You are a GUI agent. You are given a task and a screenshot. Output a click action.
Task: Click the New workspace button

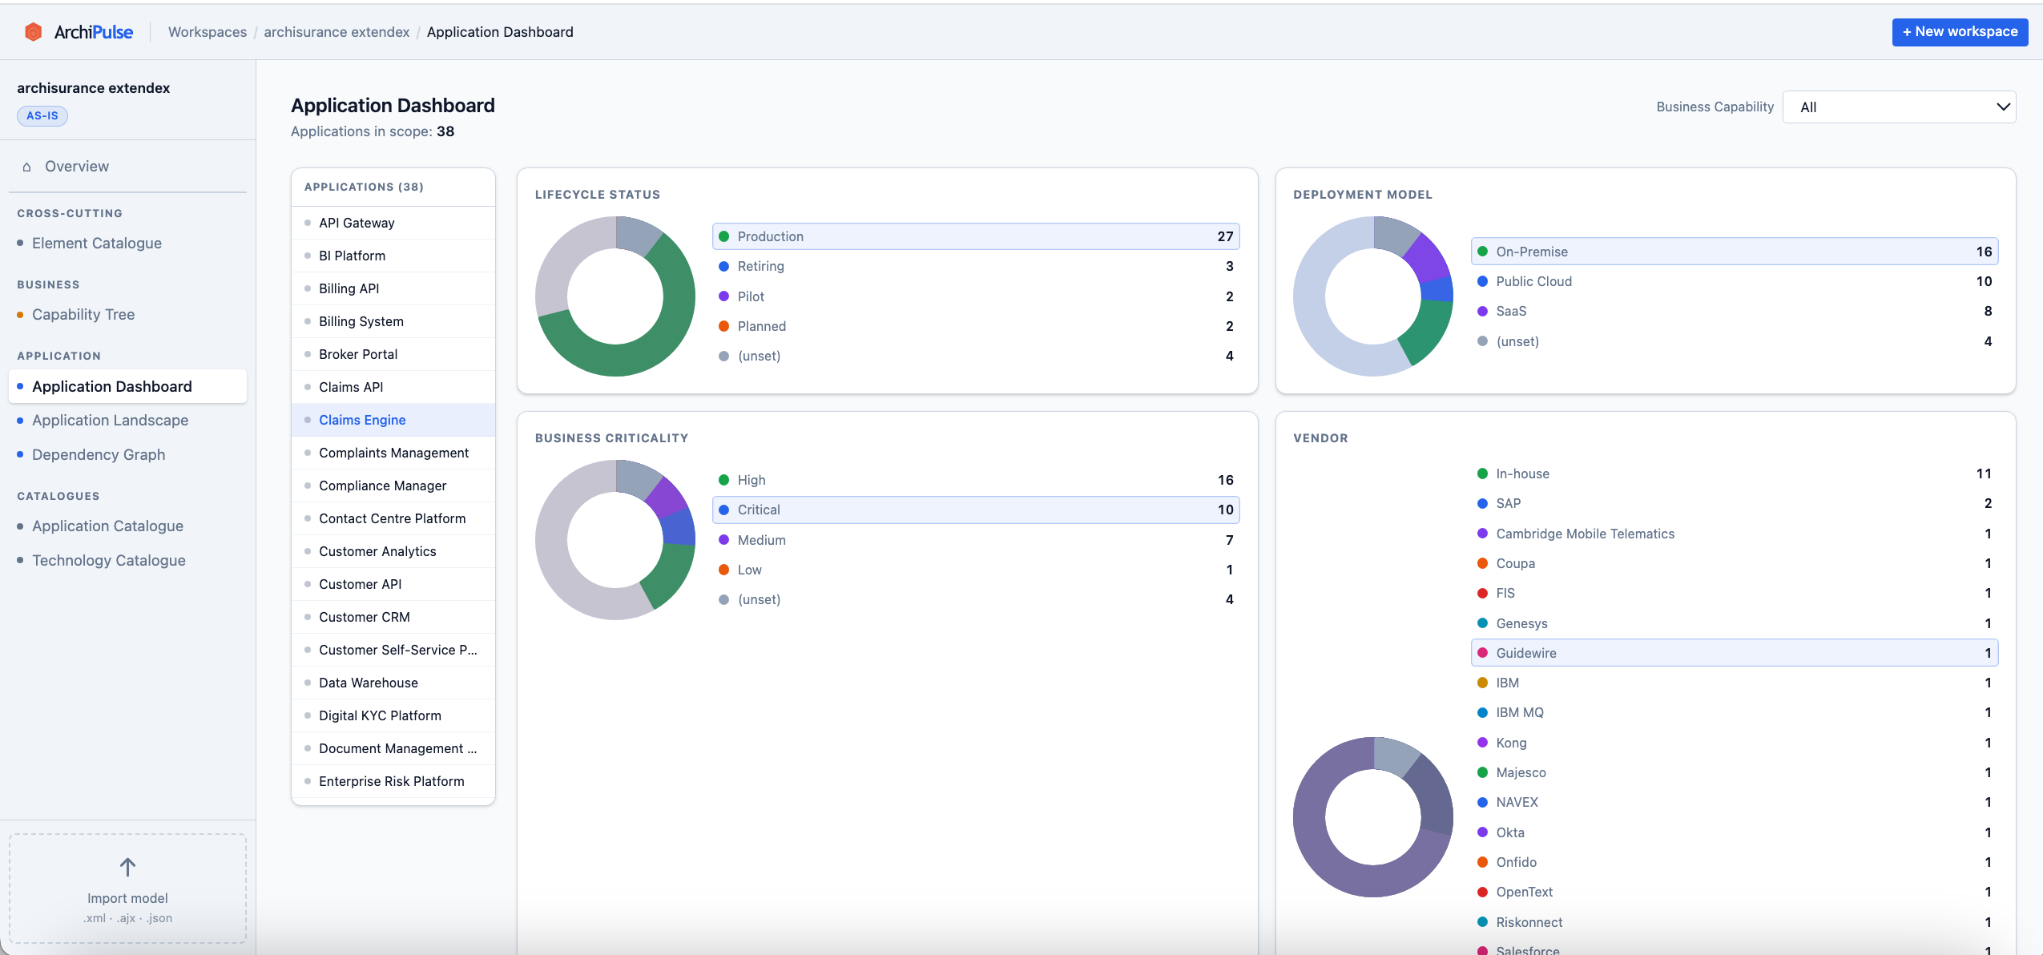[x=1959, y=31]
